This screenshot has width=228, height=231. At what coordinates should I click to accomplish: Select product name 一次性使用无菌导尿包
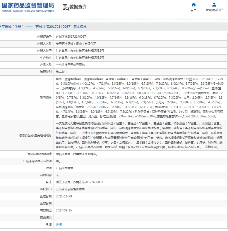pyautogui.click(x=70, y=65)
